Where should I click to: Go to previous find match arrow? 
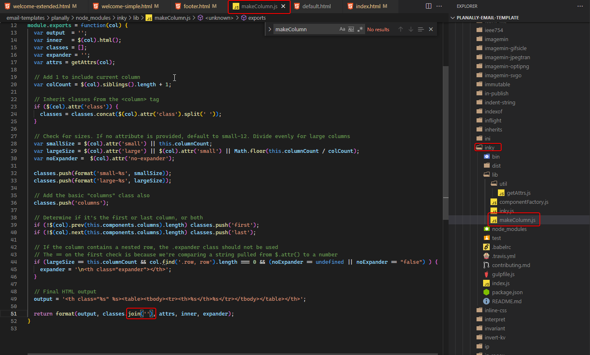[400, 29]
